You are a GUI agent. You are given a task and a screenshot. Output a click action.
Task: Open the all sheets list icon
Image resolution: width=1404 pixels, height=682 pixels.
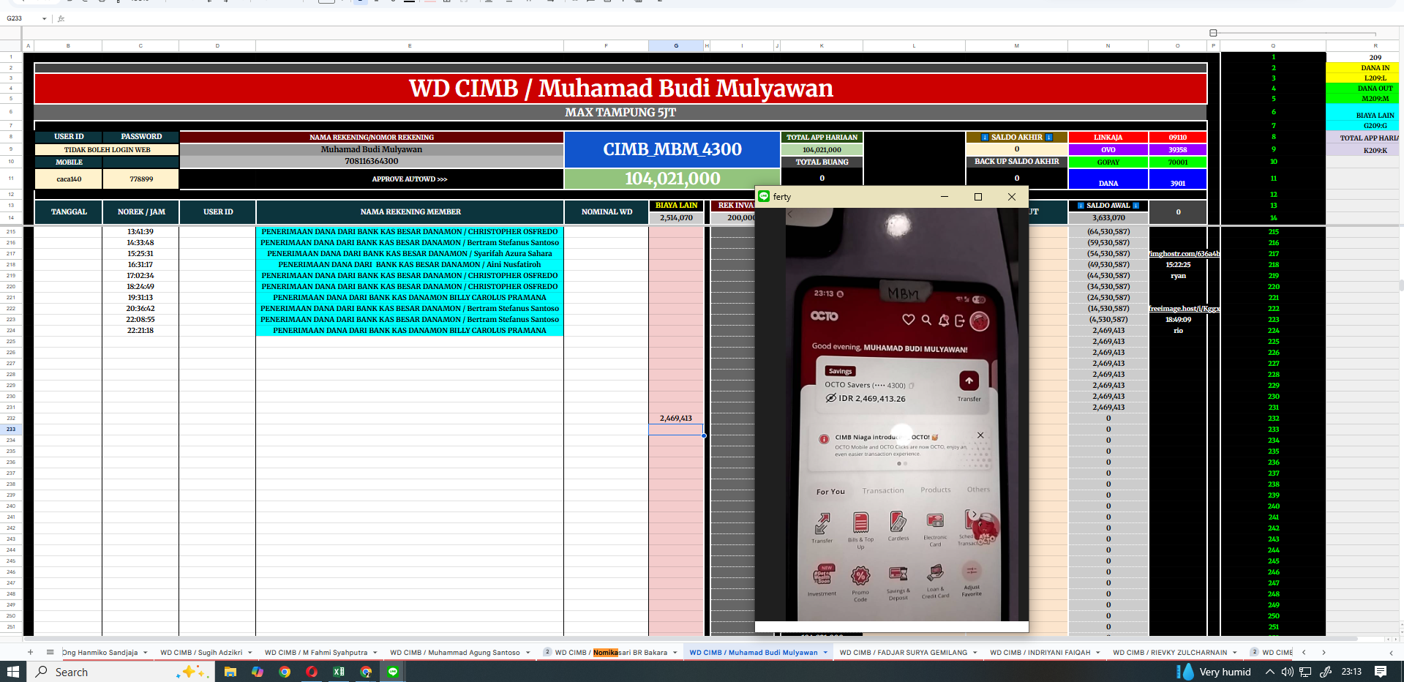(x=50, y=652)
